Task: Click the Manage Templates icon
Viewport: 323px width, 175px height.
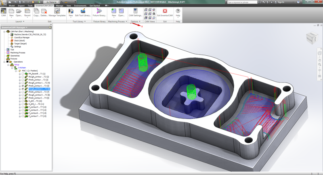Action: coord(57,12)
